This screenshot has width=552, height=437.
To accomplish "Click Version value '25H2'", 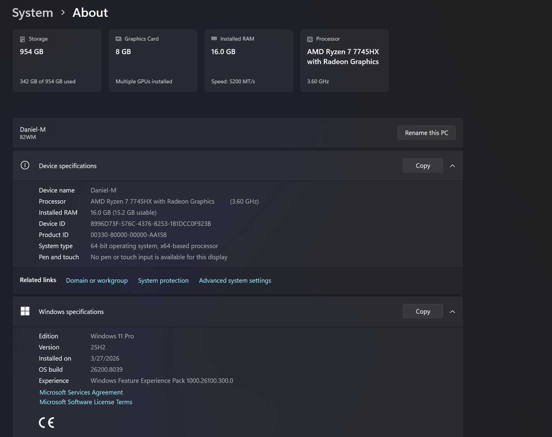I will 98,347.
